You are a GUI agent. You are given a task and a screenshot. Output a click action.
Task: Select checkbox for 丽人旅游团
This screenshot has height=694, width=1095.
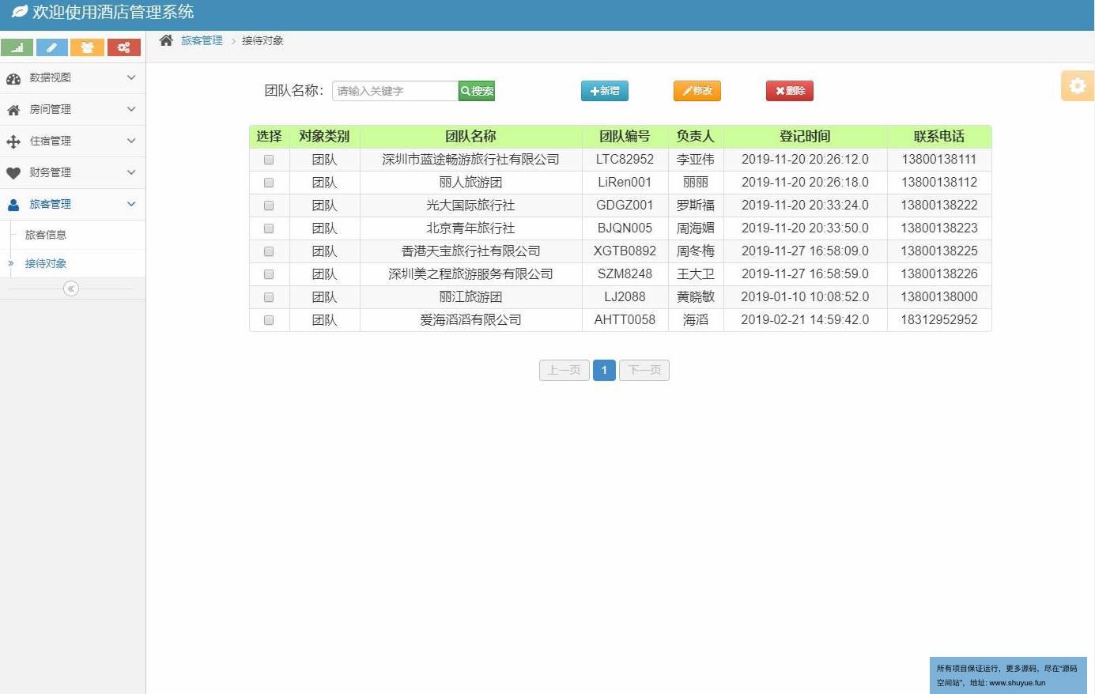(269, 183)
